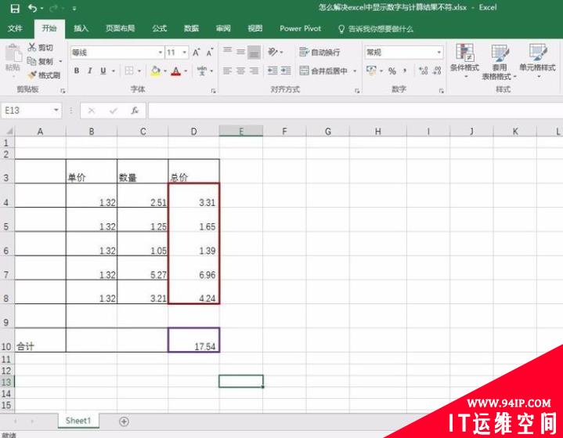Click the tell me search box
Viewport: 563px width, 438px height.
376,29
